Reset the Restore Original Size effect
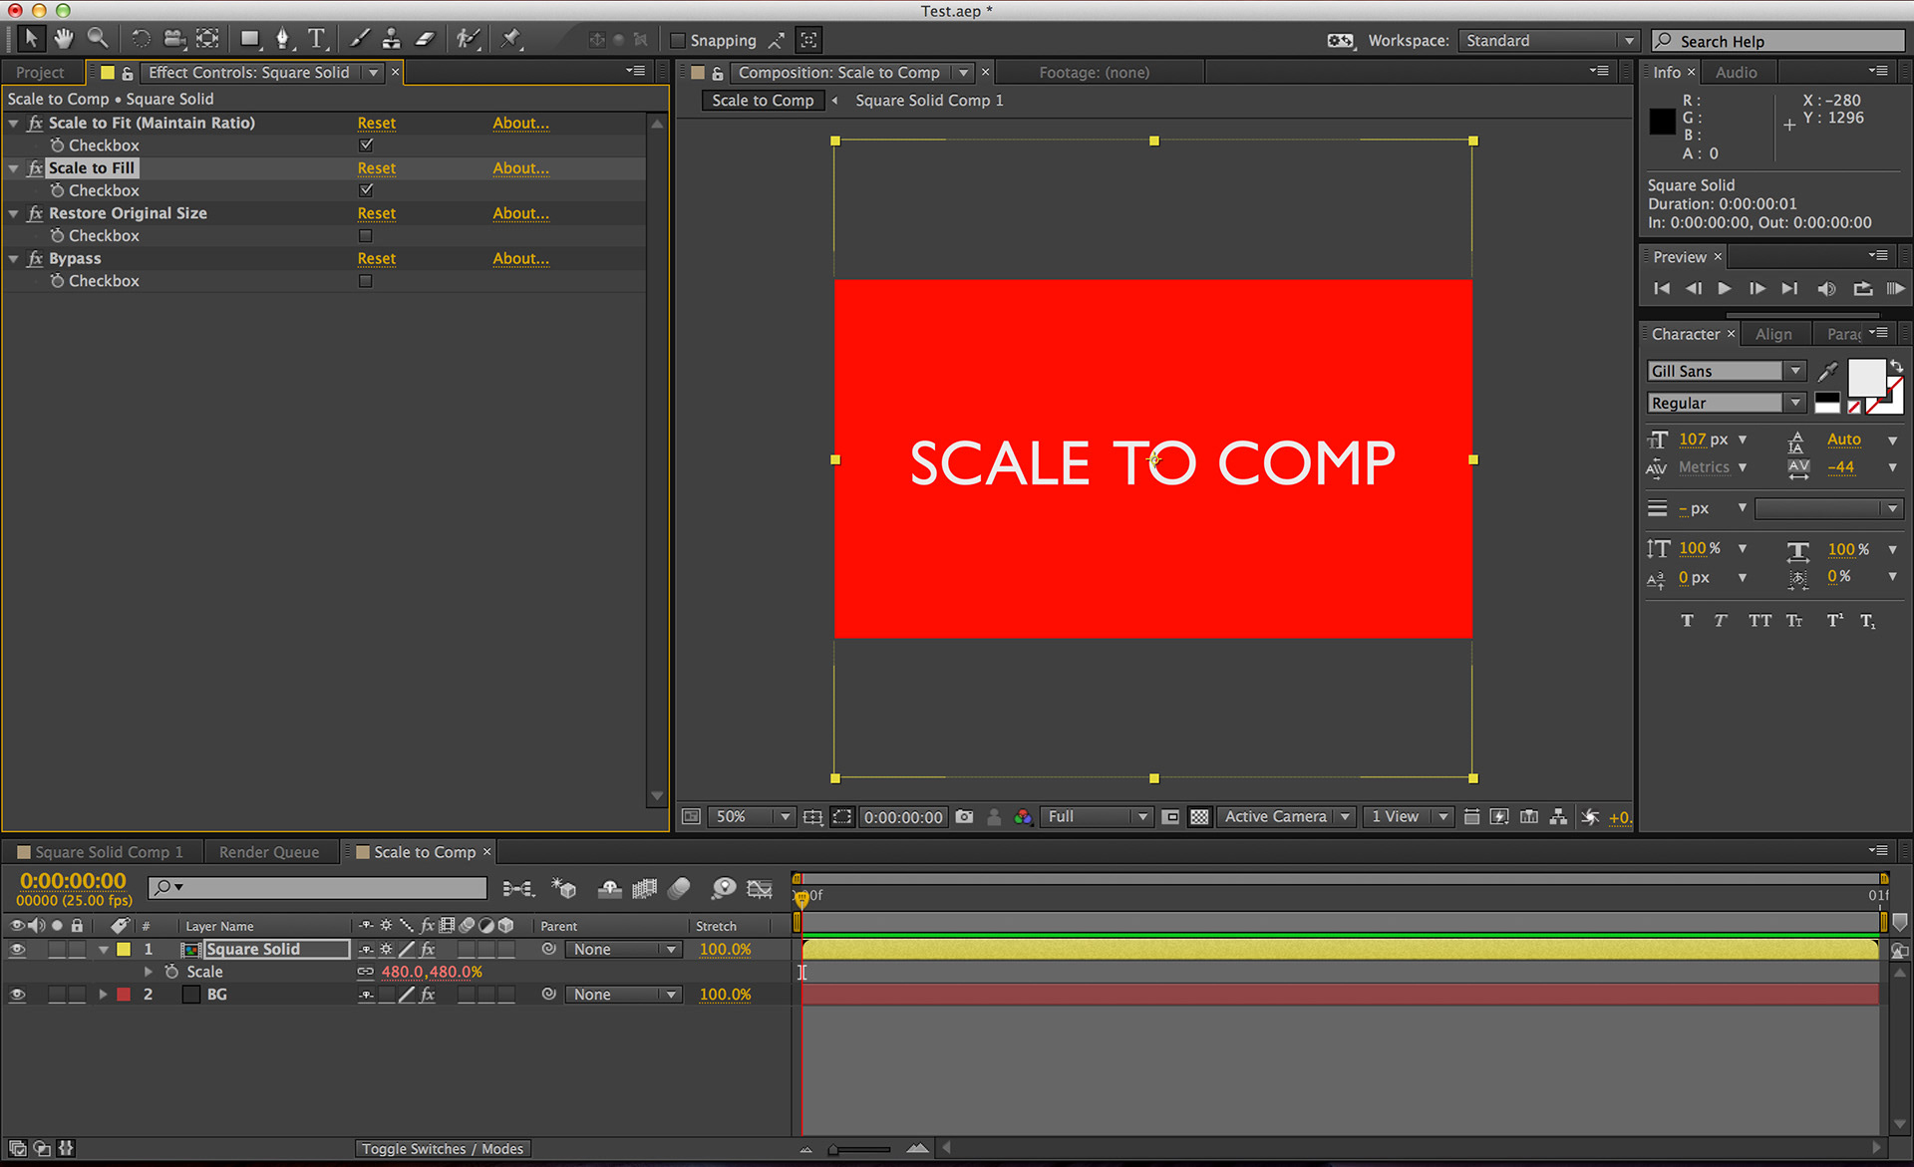Viewport: 1914px width, 1167px height. 376,213
